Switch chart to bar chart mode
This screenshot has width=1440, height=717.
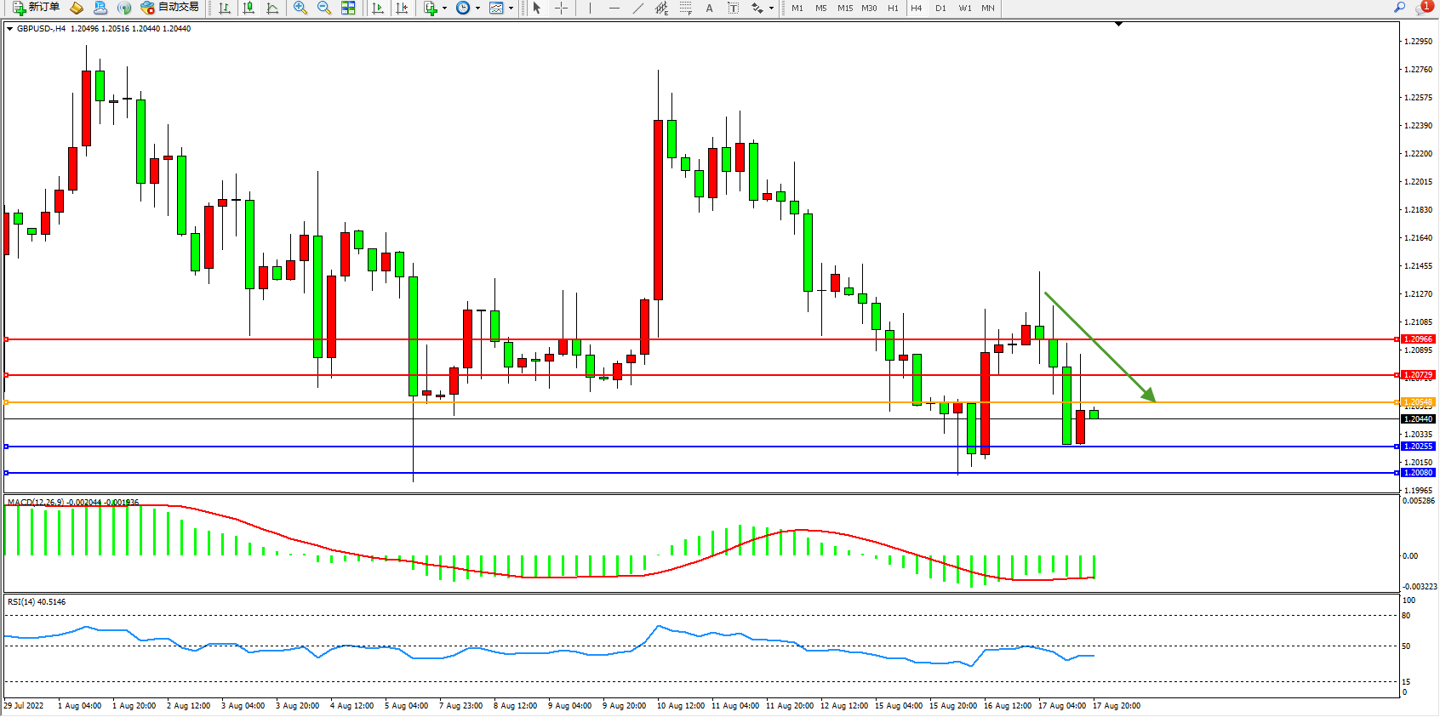coord(225,8)
